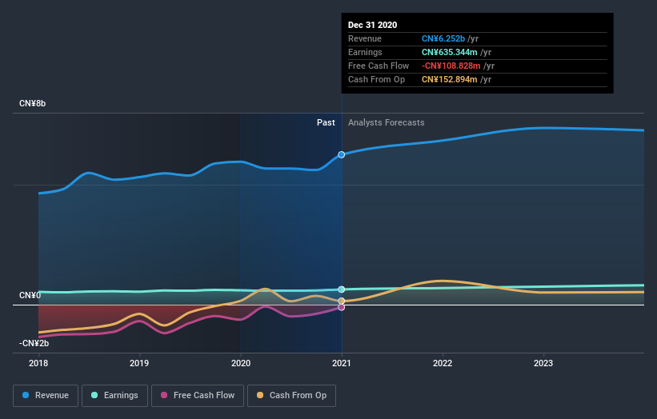Image resolution: width=657 pixels, height=419 pixels.
Task: Click the 2023 x-axis label
Action: pyautogui.click(x=543, y=363)
